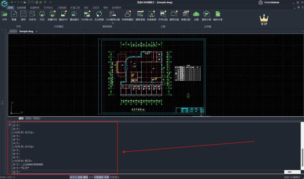Open the 览图测量 ribbon tab
This screenshot has width=304, height=179.
click(x=21, y=8)
